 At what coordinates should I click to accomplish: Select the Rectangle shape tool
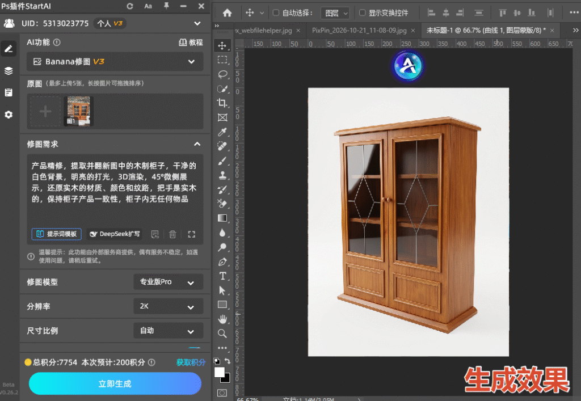pos(222,305)
